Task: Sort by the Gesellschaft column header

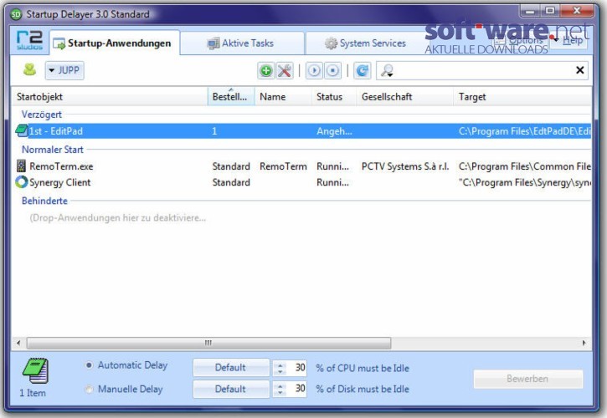Action: pos(405,97)
